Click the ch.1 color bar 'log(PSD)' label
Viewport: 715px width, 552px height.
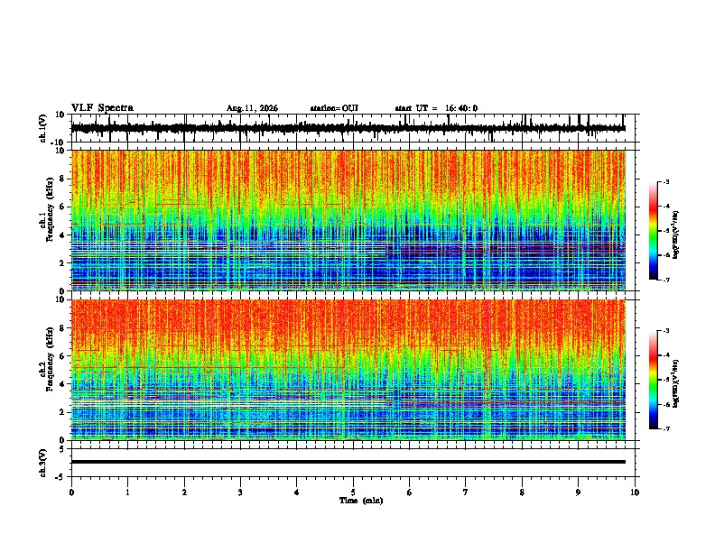point(676,235)
